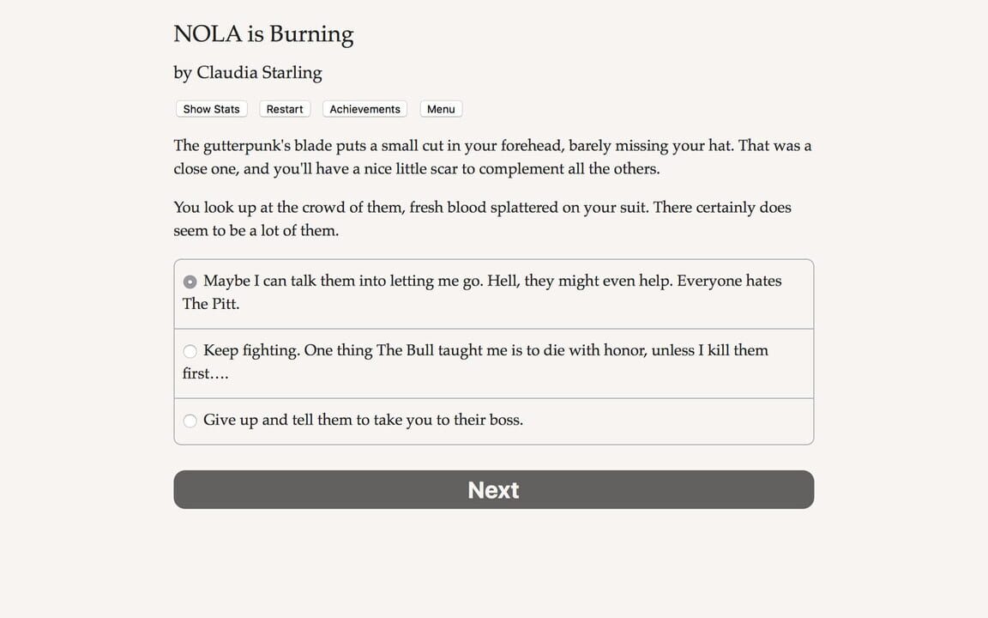Screen dimensions: 988x618
Task: Click the 'by Claudia Starling' byline
Action: [248, 73]
